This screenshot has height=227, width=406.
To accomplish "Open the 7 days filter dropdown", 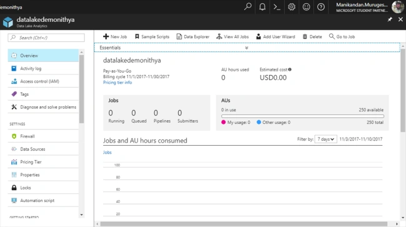I will tap(325, 139).
